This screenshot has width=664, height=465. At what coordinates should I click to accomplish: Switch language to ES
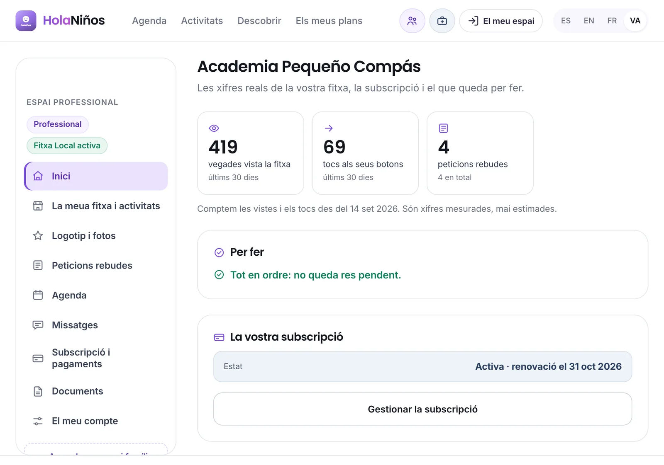pyautogui.click(x=566, y=21)
